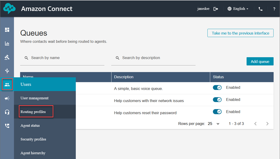Select Routing profiles from Users menu
Image resolution: width=280 pixels, height=159 pixels.
click(x=35, y=112)
